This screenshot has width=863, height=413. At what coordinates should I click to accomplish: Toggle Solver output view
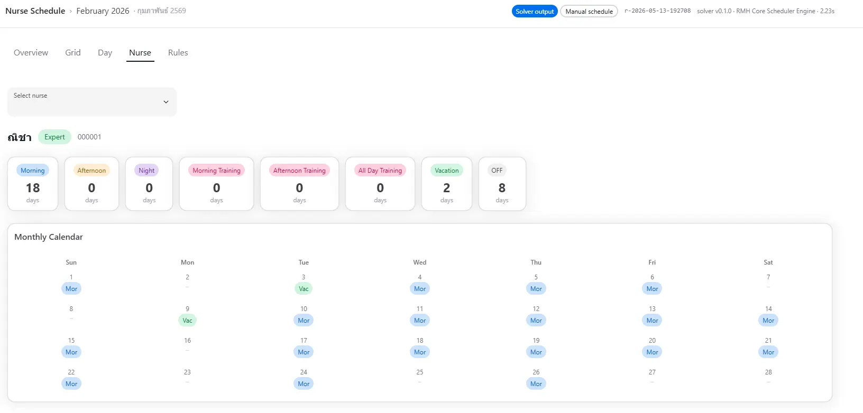(535, 11)
